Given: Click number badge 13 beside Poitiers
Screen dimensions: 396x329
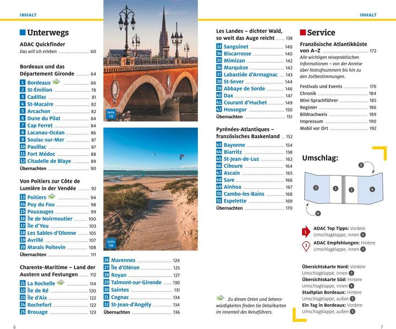Looking at the screenshot, I should coord(23,197).
